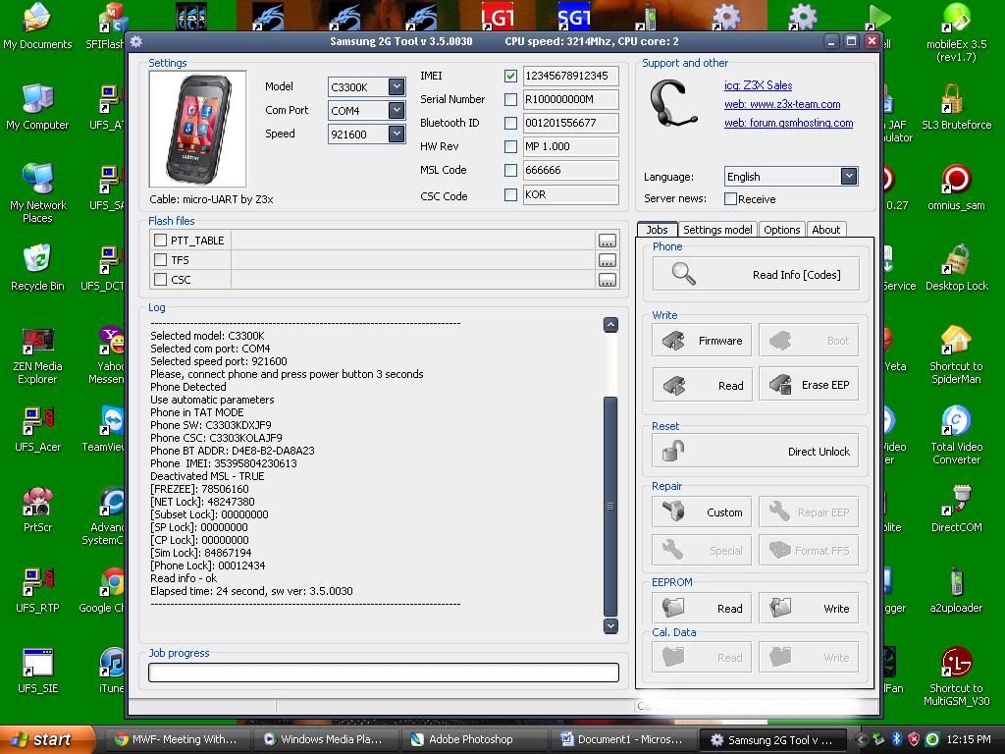Open the UFS_RTP desktop shortcut
Viewport: 1005px width, 754px height.
tap(37, 591)
